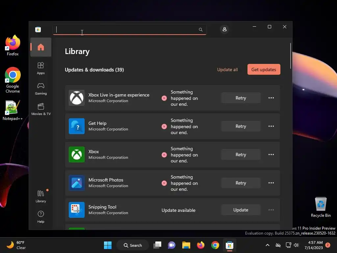337x253 pixels.
Task: Open more options for Get Help
Action: [271, 126]
